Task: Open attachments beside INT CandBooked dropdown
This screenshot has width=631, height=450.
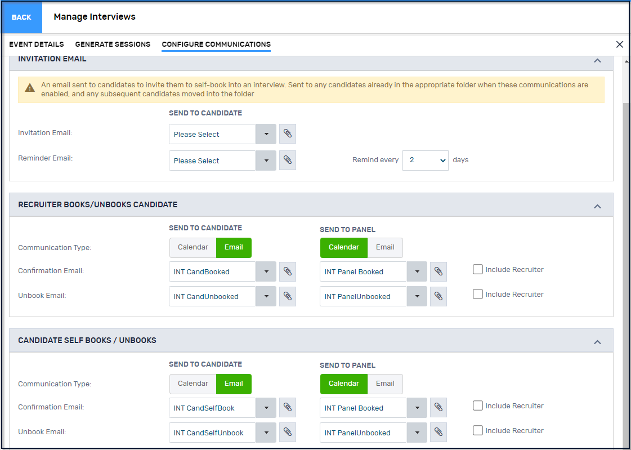Action: pos(287,271)
